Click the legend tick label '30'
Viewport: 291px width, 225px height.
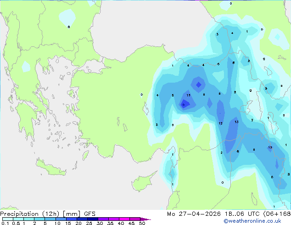[100, 223]
